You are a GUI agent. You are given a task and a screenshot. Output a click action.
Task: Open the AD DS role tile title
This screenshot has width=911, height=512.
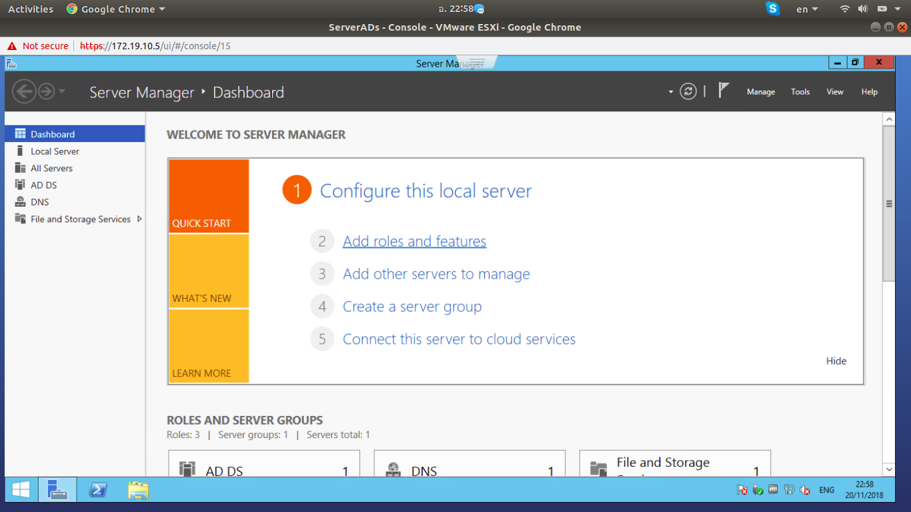click(224, 471)
